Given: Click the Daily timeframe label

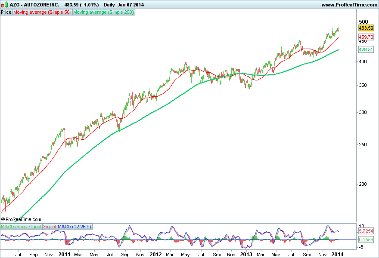Looking at the screenshot, I should 109,5.
